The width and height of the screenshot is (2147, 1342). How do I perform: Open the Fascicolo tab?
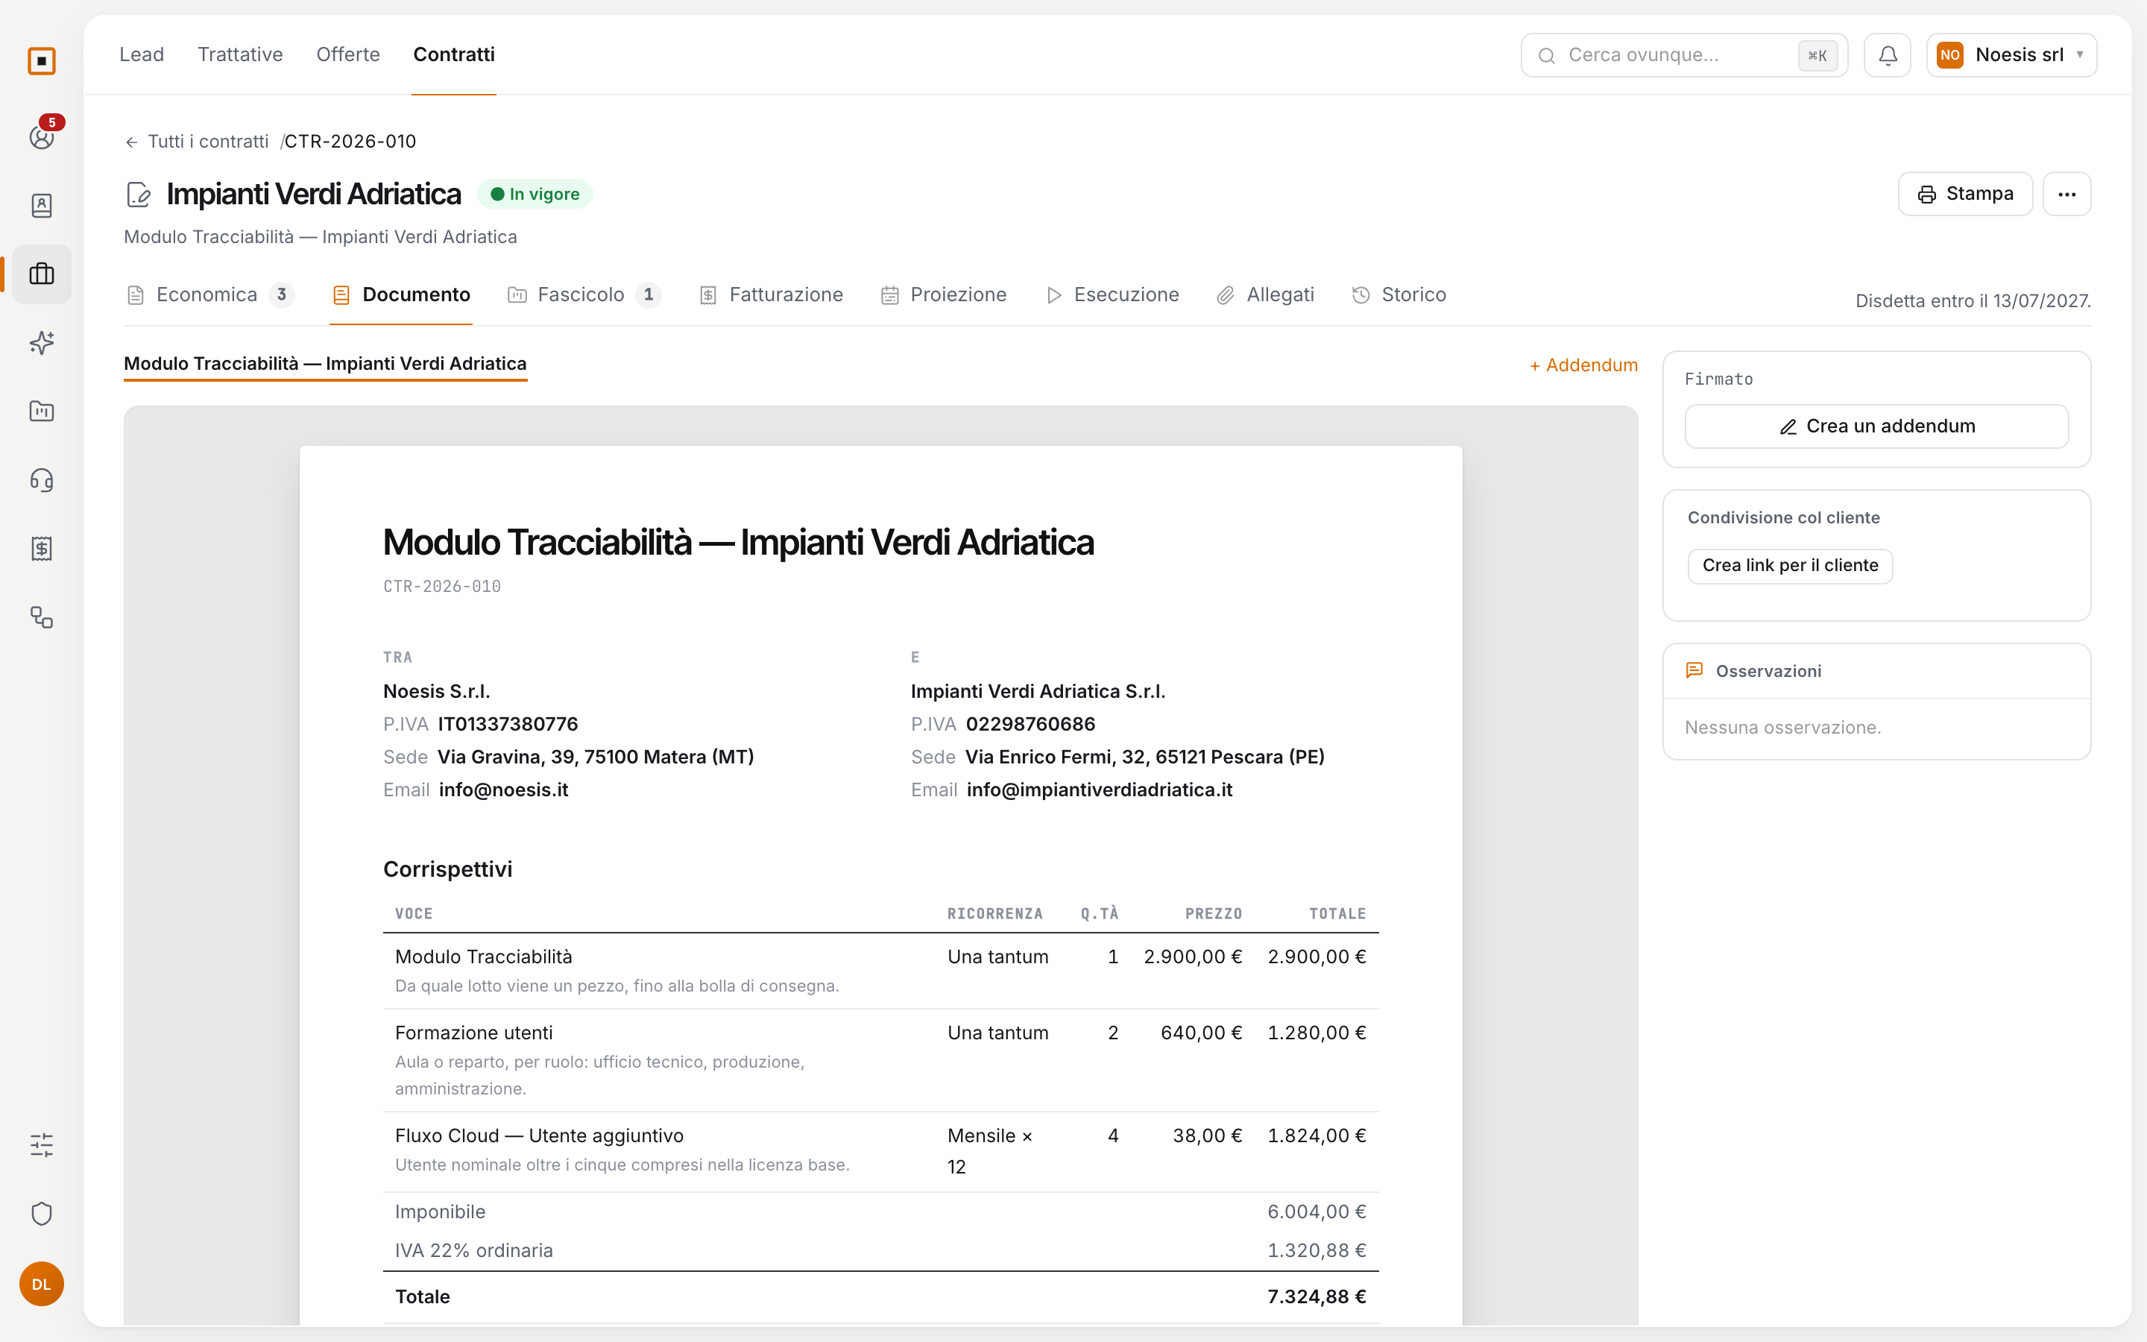click(x=584, y=294)
